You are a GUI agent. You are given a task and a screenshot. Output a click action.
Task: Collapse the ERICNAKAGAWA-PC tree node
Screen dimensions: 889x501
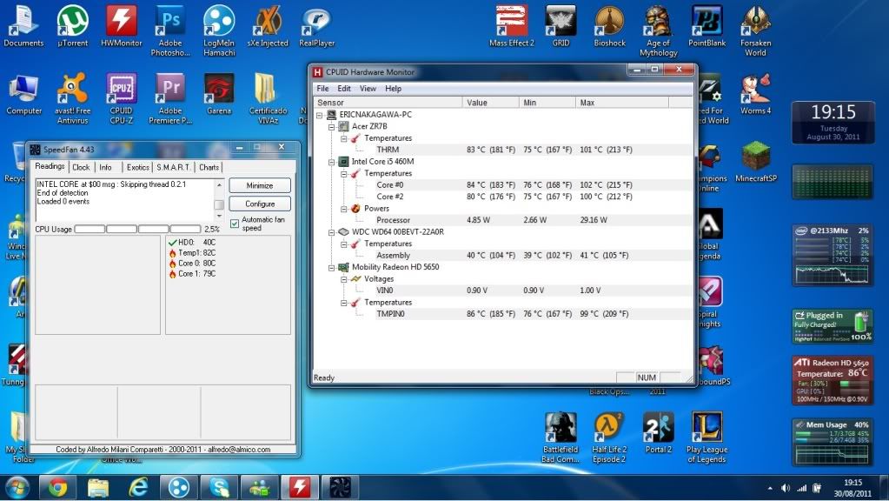pyautogui.click(x=319, y=115)
